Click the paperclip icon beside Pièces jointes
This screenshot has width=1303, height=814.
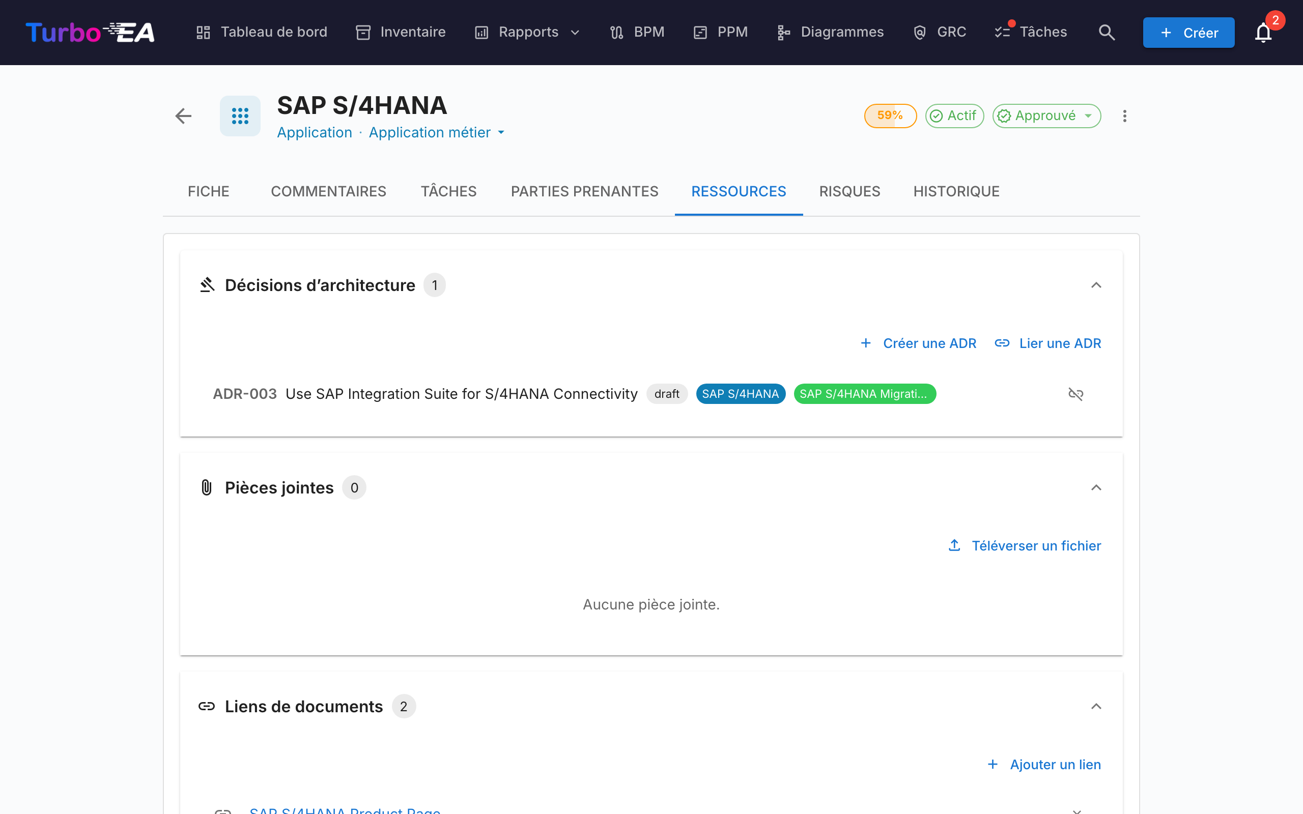pyautogui.click(x=207, y=487)
